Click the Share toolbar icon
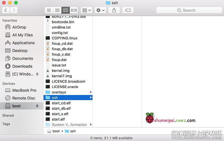The height and width of the screenshot is (141, 224). click(x=114, y=10)
